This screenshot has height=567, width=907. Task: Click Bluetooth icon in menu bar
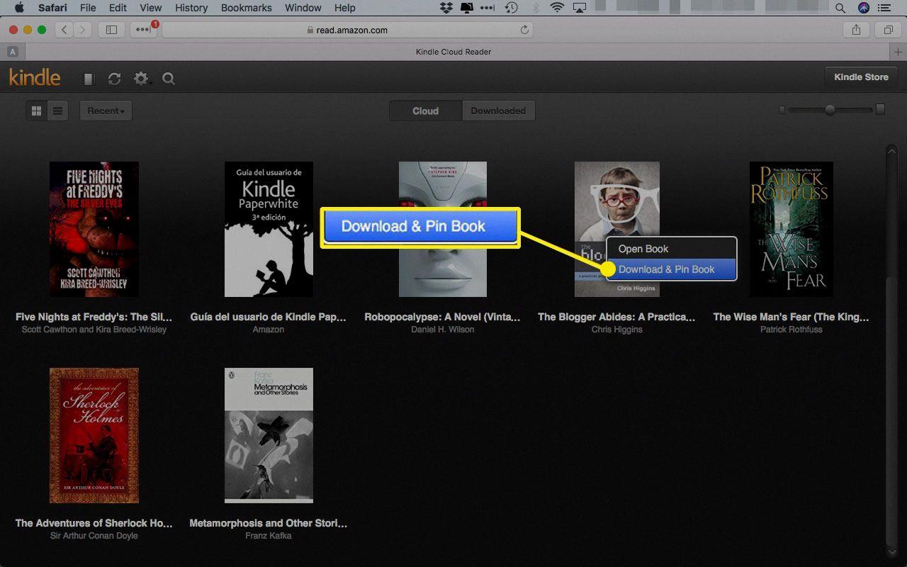[x=535, y=8]
